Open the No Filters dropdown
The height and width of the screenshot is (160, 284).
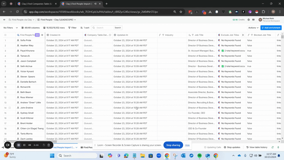coord(11,28)
